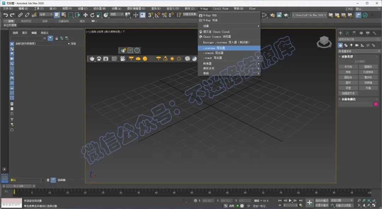This screenshot has height=209, width=382.
Task: Open the Render Setup teapot icon
Action: point(272,15)
